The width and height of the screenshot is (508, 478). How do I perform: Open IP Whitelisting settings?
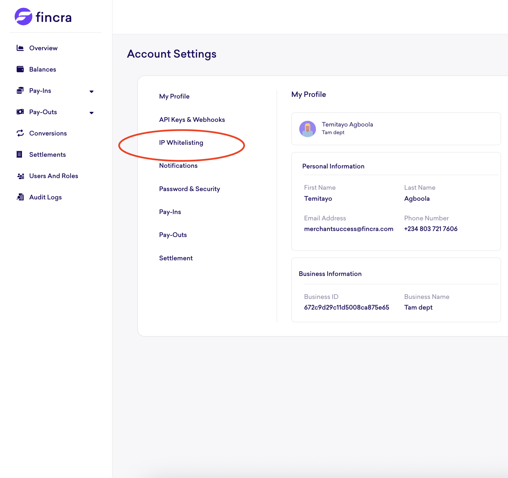(181, 142)
